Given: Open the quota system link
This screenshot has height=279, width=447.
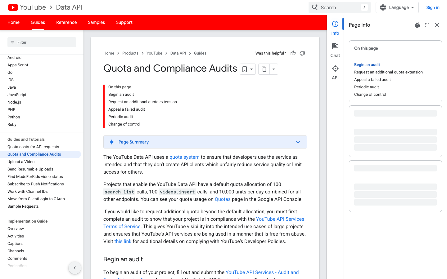Looking at the screenshot, I should pyautogui.click(x=184, y=157).
